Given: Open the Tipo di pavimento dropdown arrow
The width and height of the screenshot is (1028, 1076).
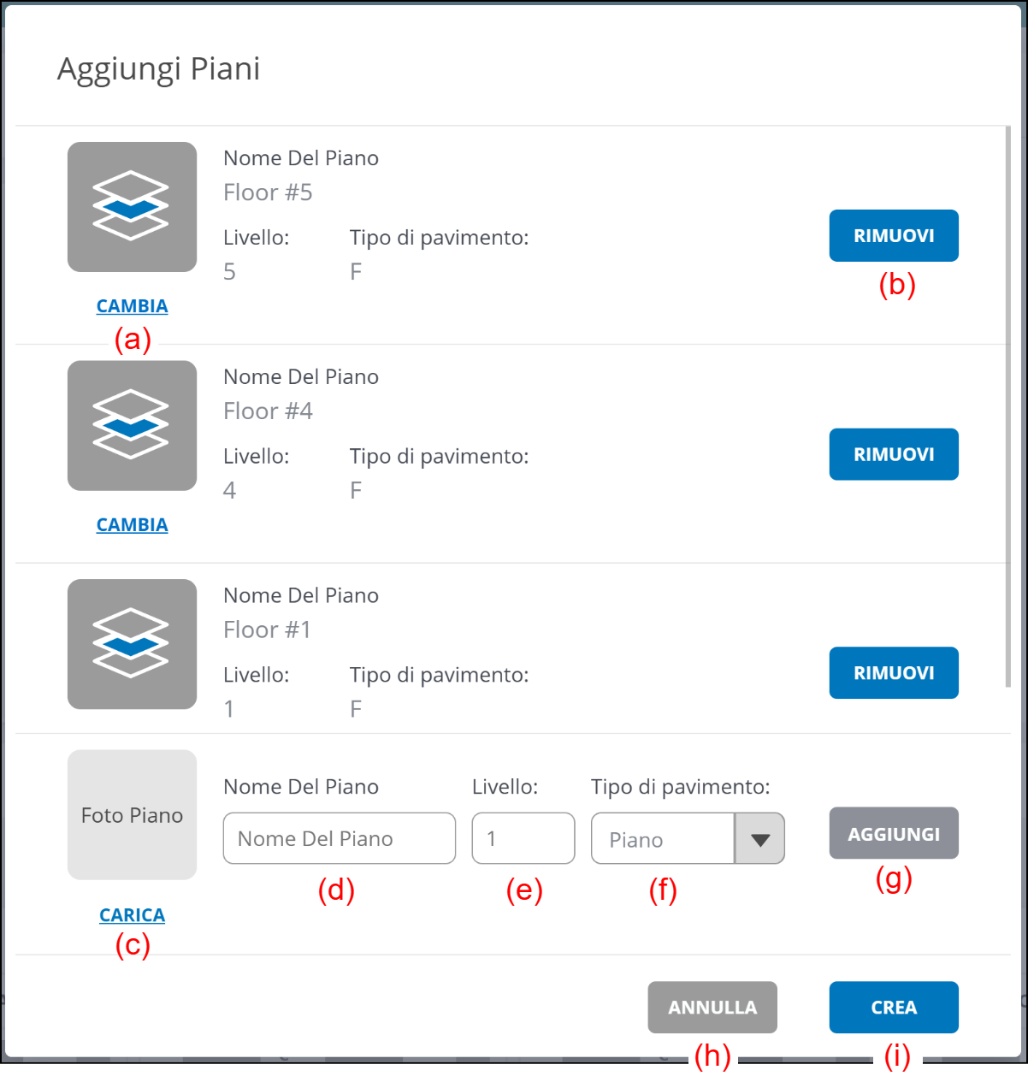Looking at the screenshot, I should (x=759, y=839).
